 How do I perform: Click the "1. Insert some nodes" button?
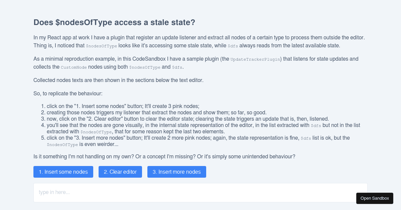pyautogui.click(x=63, y=172)
